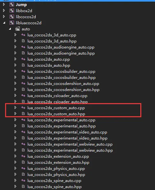Screen dimensions: 155x190
Task: Select lua_cocos2dx_auto.hpp file name
Action: tap(49, 65)
